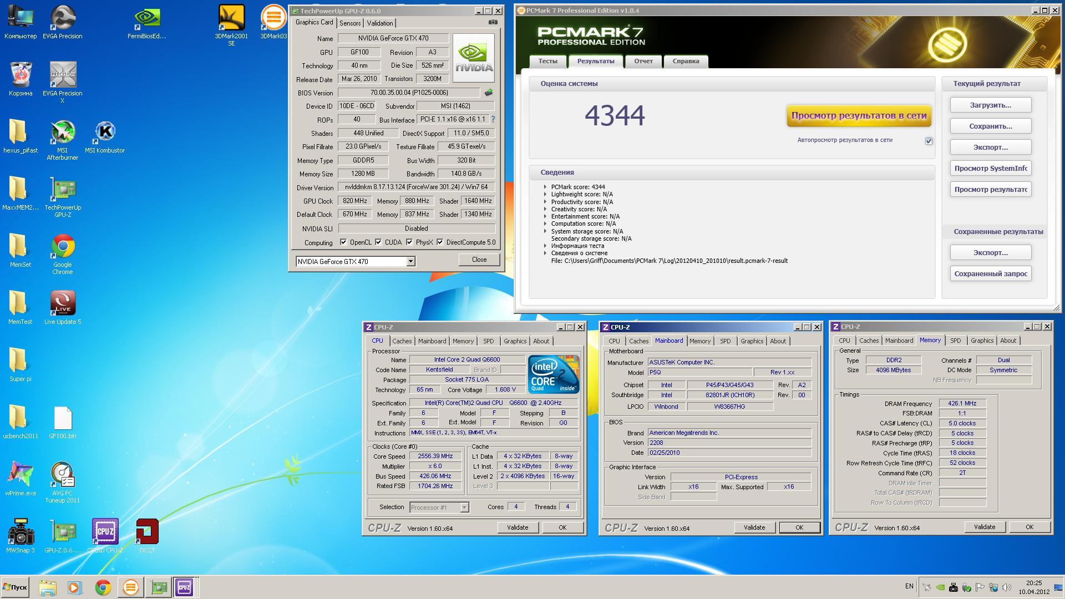Toggle PhysX checkbox in GPU-Z
Viewport: 1065px width, 599px height.
(x=409, y=242)
